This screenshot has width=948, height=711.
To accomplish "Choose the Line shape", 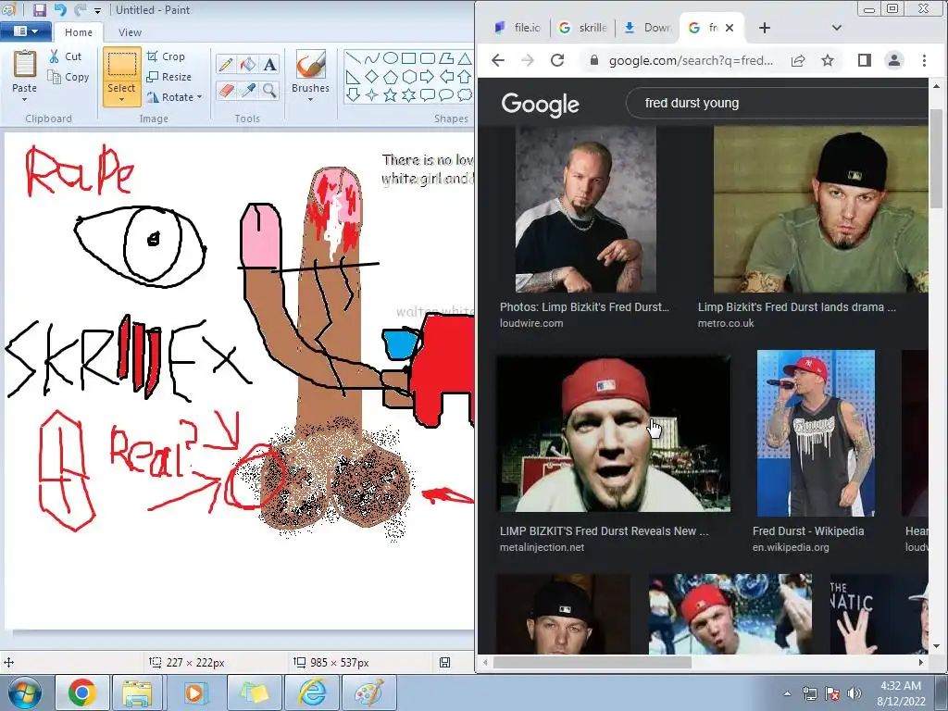I will click(354, 58).
